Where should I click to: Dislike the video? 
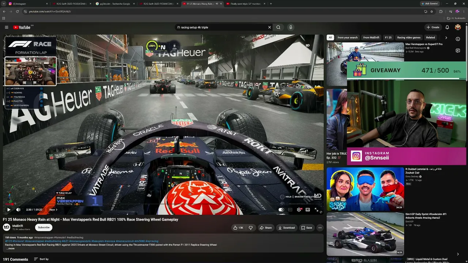250,228
